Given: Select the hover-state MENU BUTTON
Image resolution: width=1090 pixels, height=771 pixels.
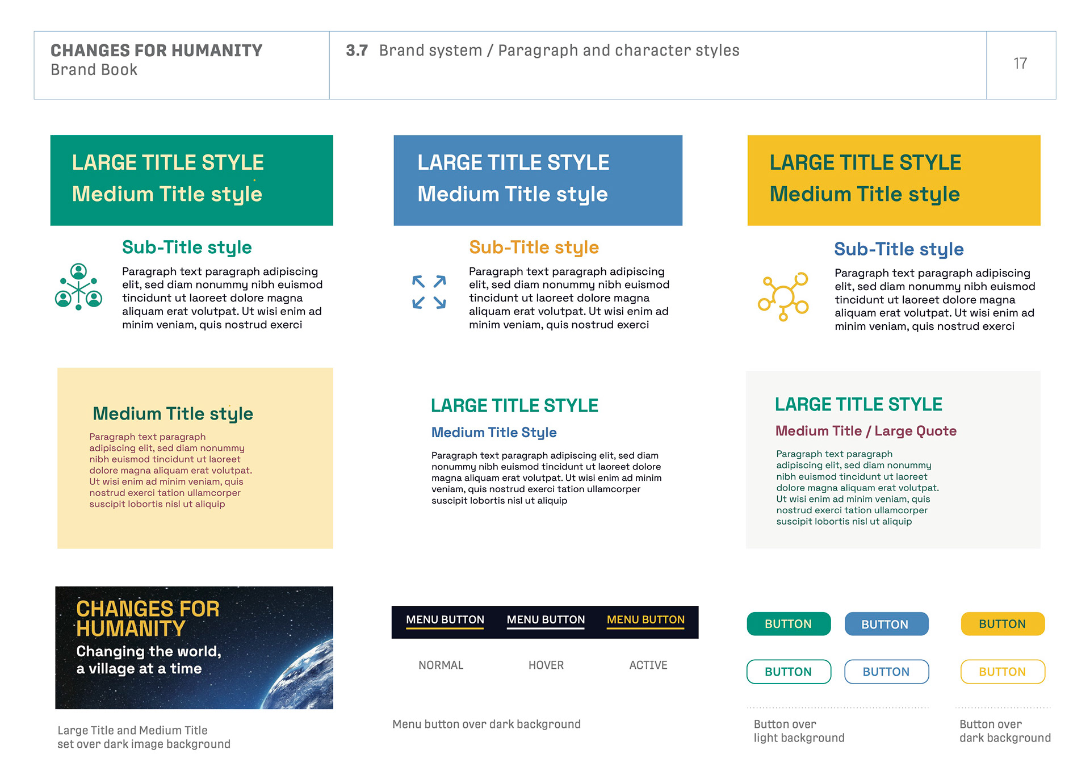Looking at the screenshot, I should pos(546,621).
